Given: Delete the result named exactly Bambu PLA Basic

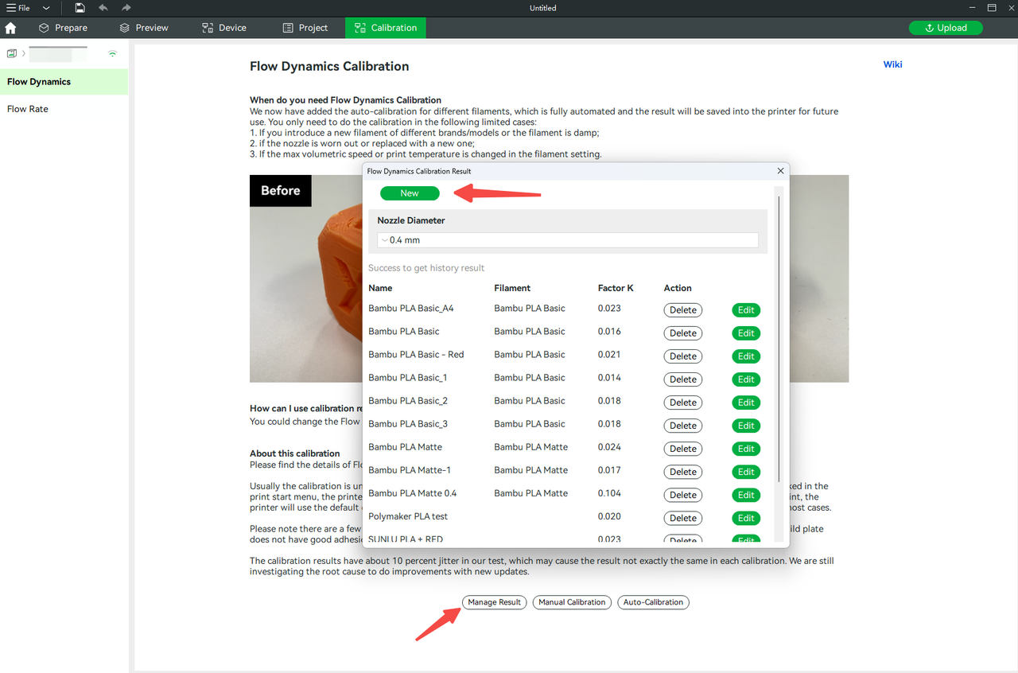Looking at the screenshot, I should tap(683, 333).
